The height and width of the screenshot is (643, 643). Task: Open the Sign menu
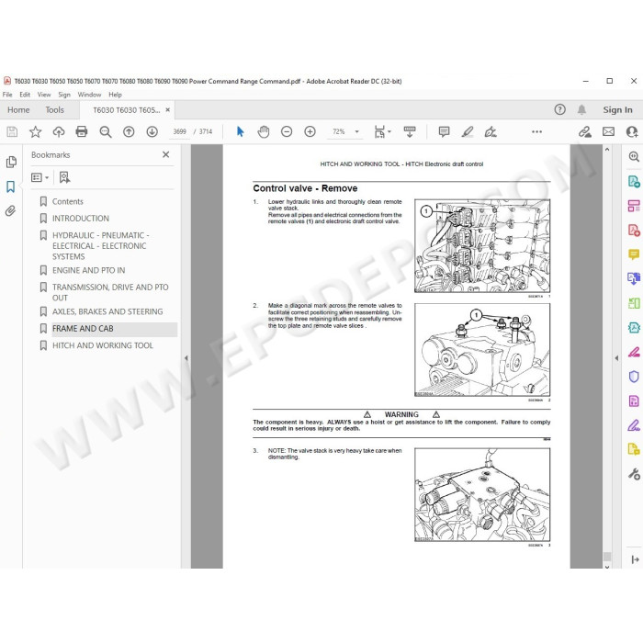(64, 95)
